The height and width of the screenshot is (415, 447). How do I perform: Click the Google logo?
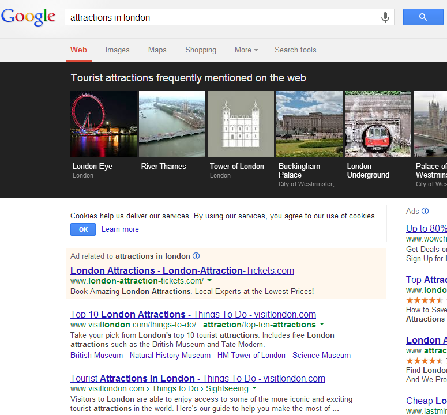pos(28,17)
